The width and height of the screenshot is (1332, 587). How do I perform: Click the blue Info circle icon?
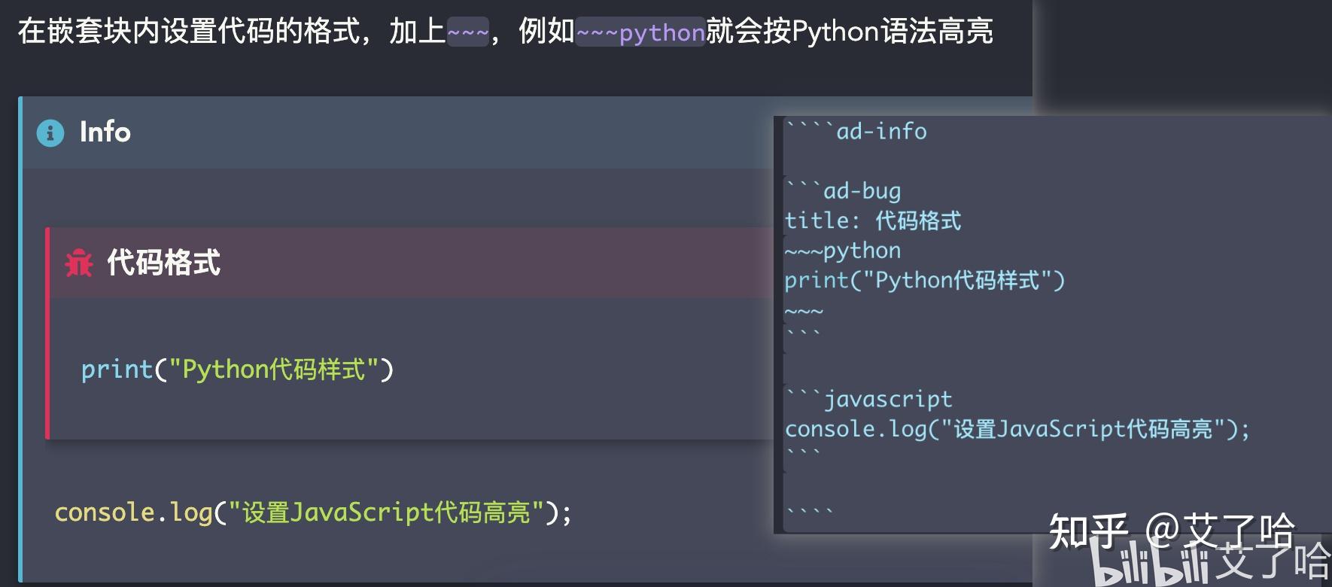click(50, 133)
